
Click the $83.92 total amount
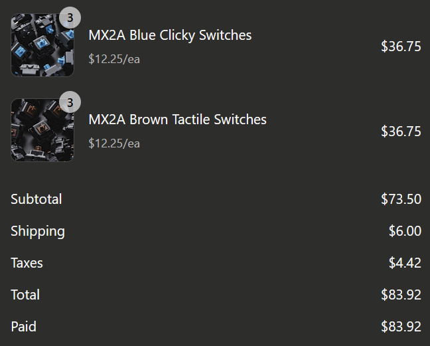(x=401, y=295)
